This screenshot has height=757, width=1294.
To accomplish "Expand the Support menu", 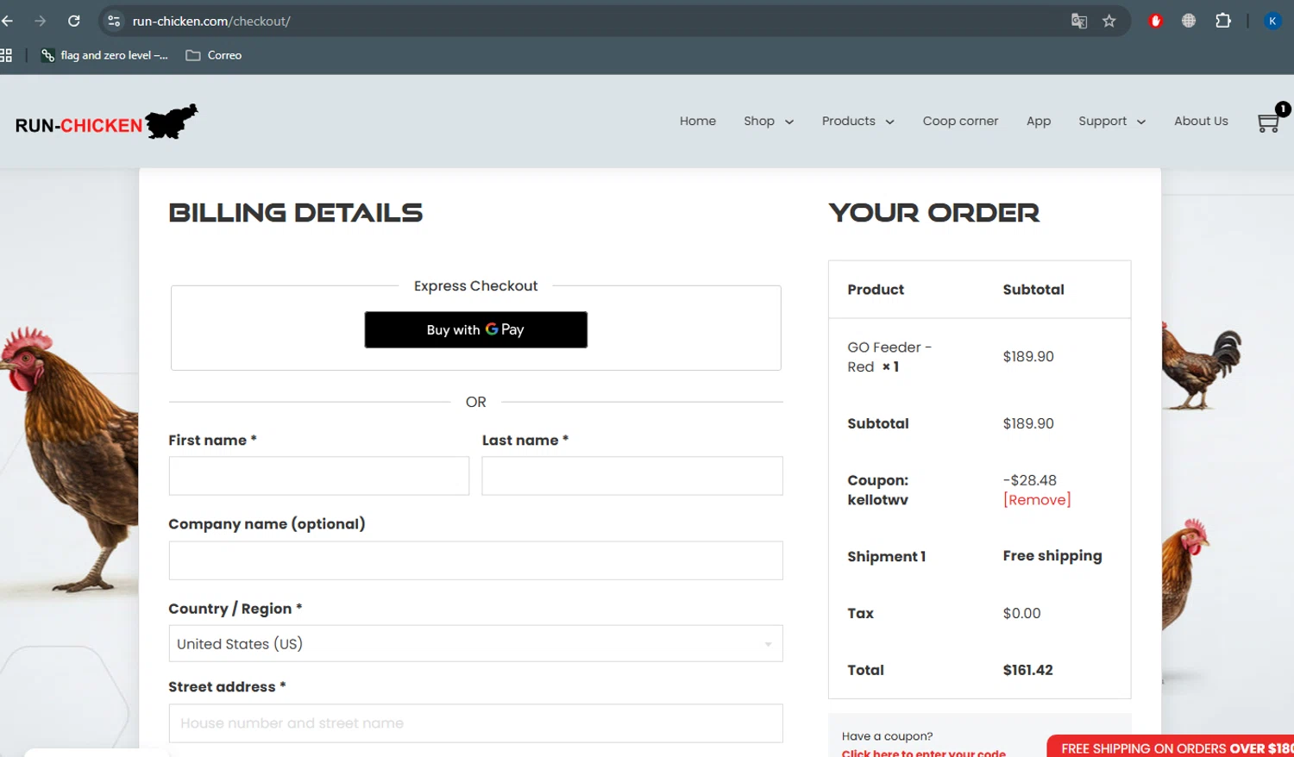I will (1112, 121).
